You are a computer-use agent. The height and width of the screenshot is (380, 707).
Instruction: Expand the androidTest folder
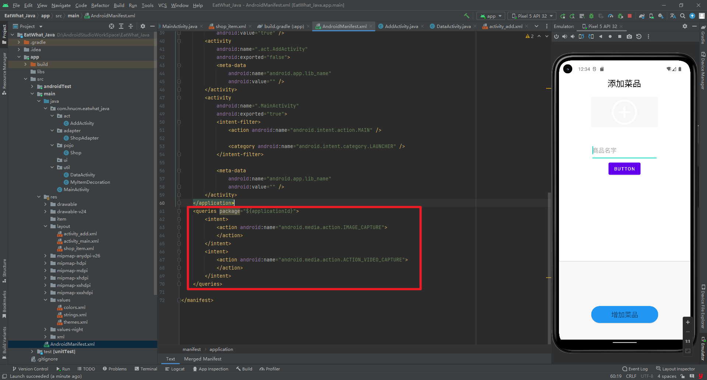[x=32, y=86]
